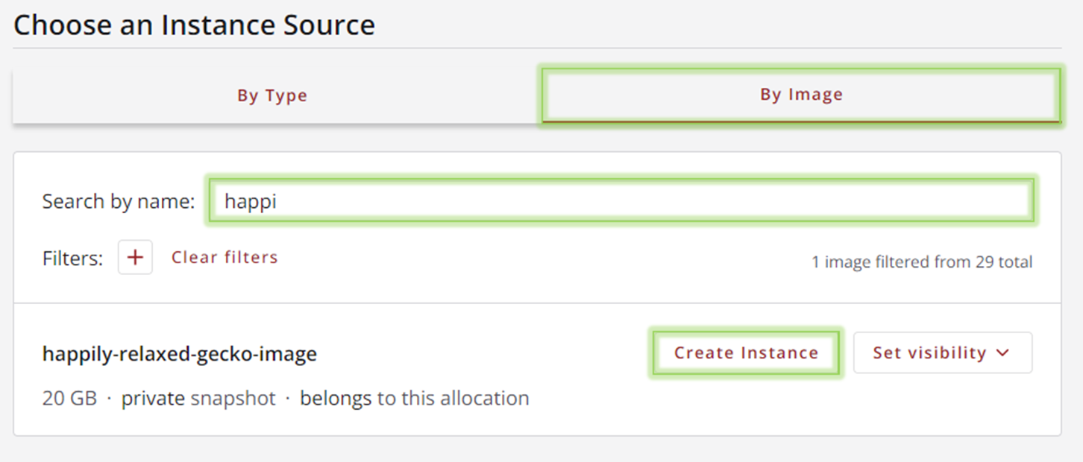Open the filter picker with the plus button
The image size is (1083, 462).
tap(135, 257)
